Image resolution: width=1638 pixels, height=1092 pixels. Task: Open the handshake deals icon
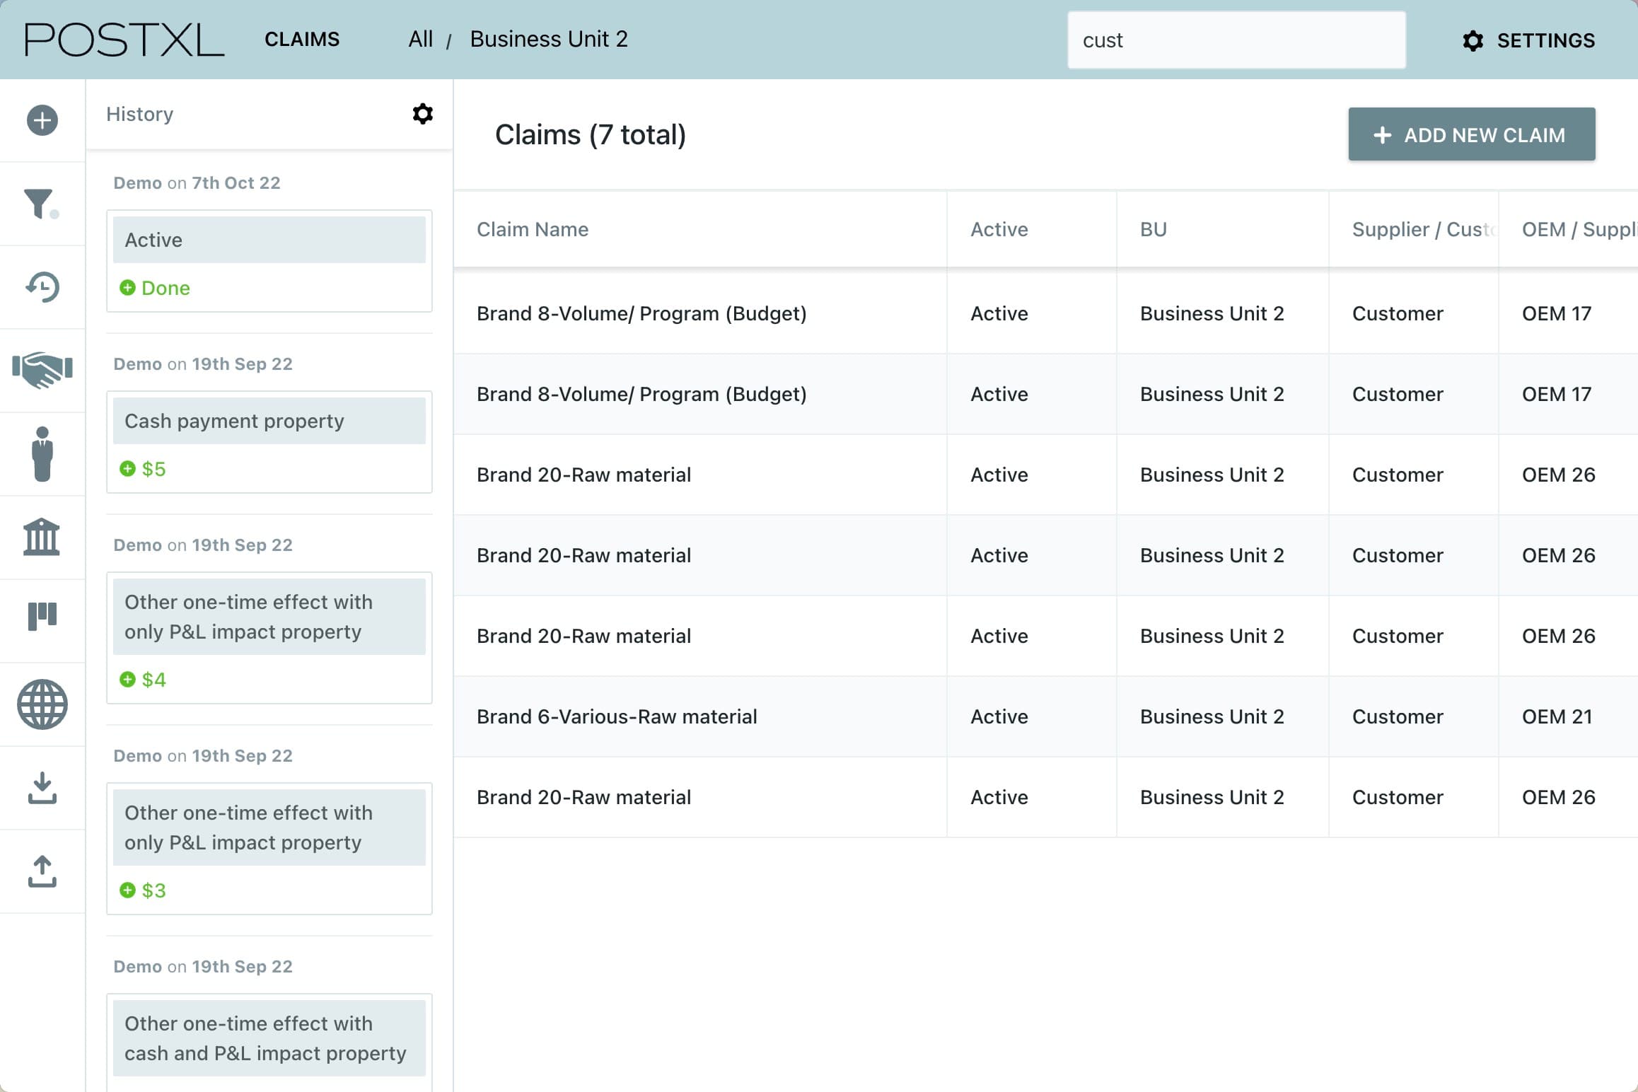[x=42, y=371]
